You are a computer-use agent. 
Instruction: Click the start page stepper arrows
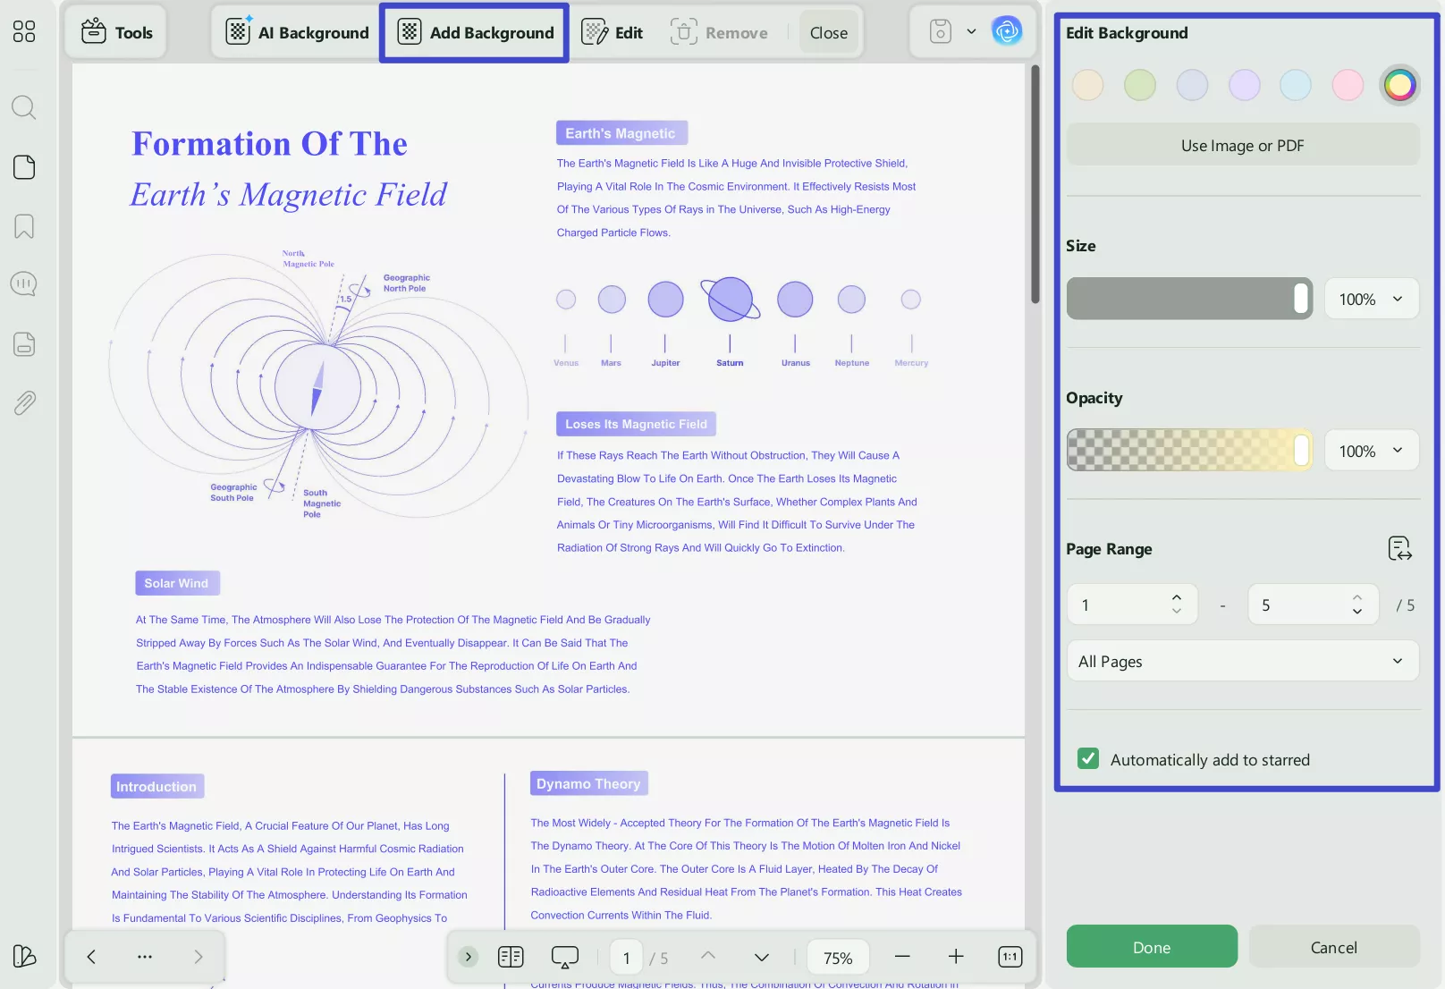tap(1177, 604)
